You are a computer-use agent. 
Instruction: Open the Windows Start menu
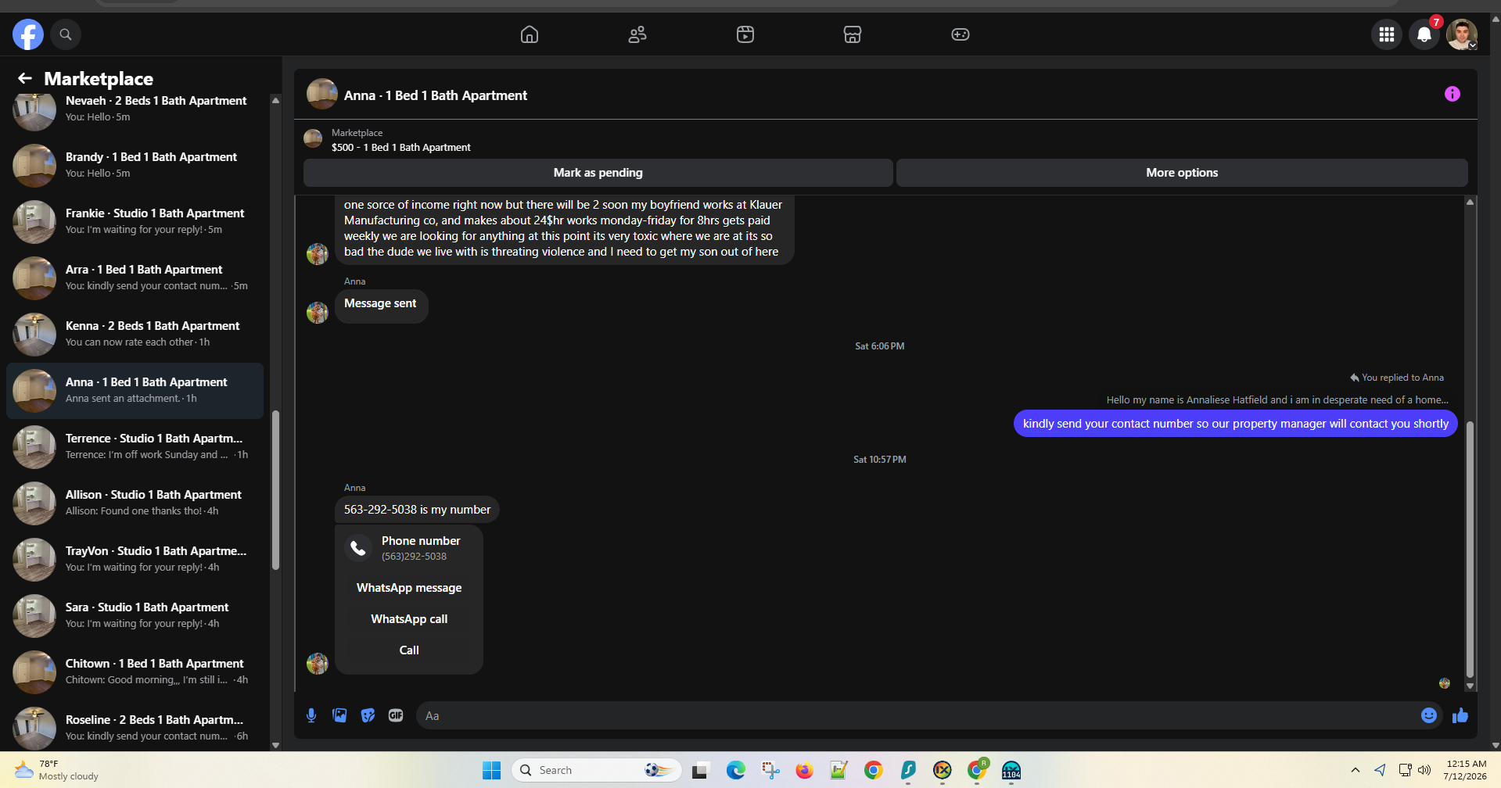click(492, 770)
